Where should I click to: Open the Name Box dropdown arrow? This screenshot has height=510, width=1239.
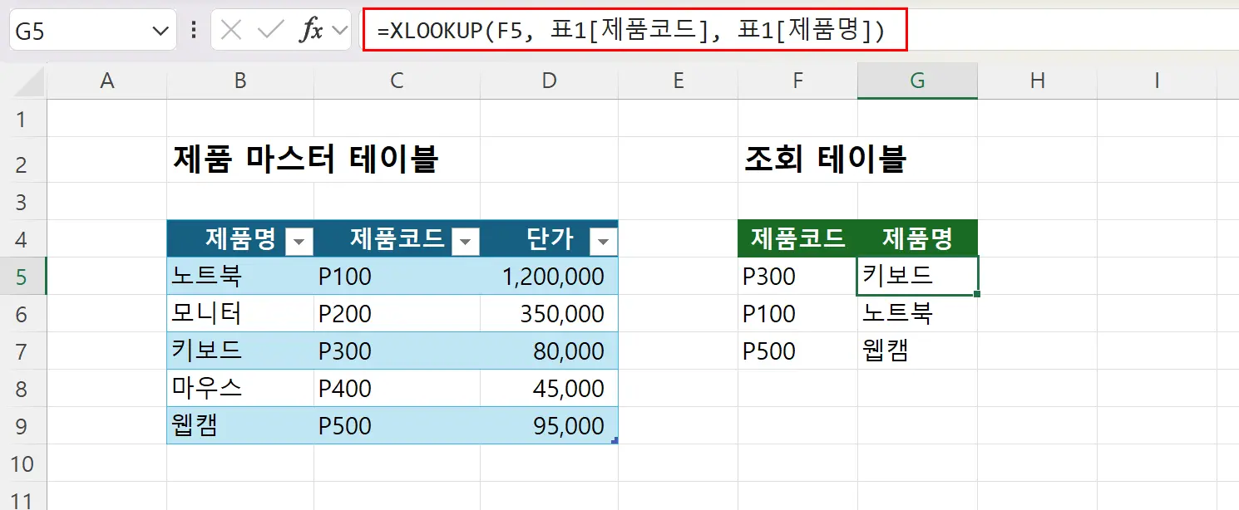159,29
